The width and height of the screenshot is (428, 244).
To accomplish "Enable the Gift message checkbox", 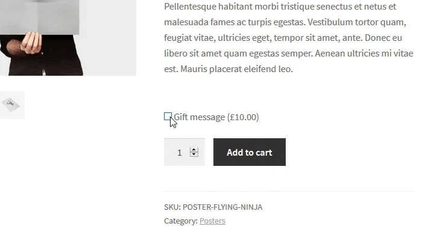I will 168,117.
